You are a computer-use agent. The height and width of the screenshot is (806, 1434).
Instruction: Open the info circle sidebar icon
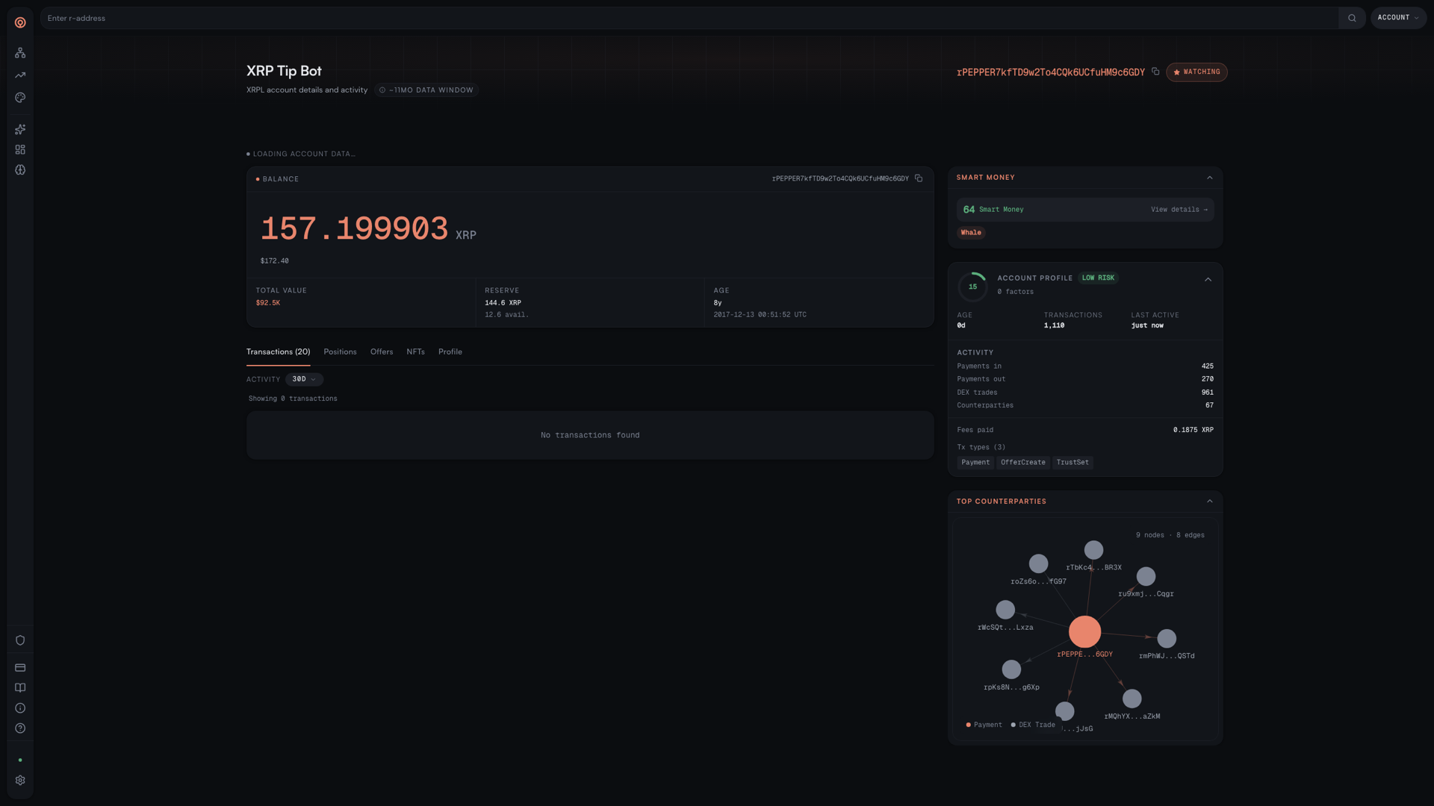click(20, 708)
